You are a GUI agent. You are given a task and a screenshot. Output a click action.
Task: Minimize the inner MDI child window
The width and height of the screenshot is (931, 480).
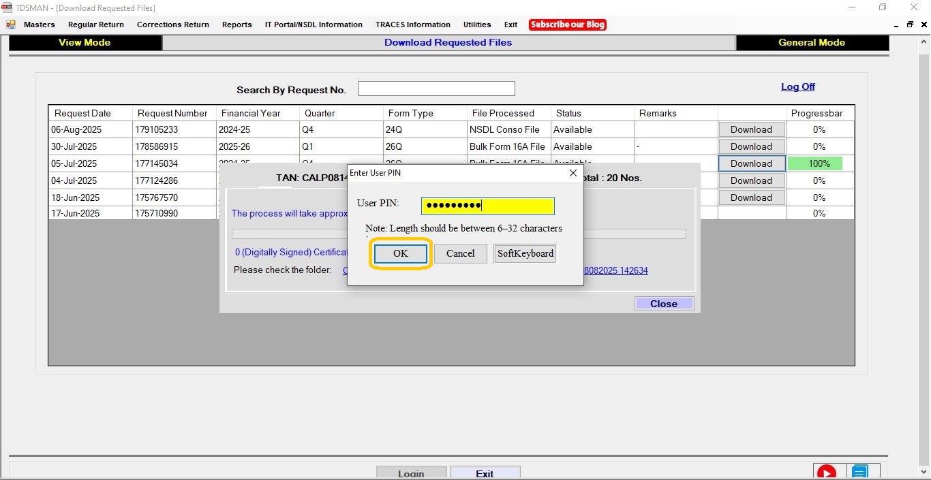[896, 25]
